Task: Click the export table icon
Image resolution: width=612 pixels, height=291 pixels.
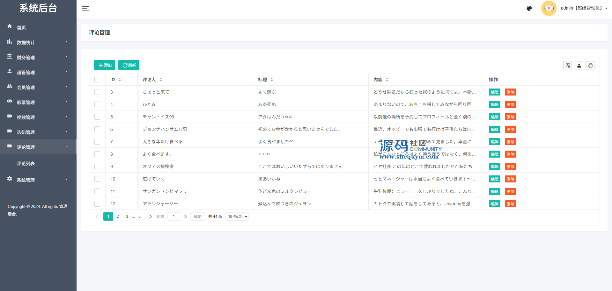Action: pyautogui.click(x=579, y=66)
